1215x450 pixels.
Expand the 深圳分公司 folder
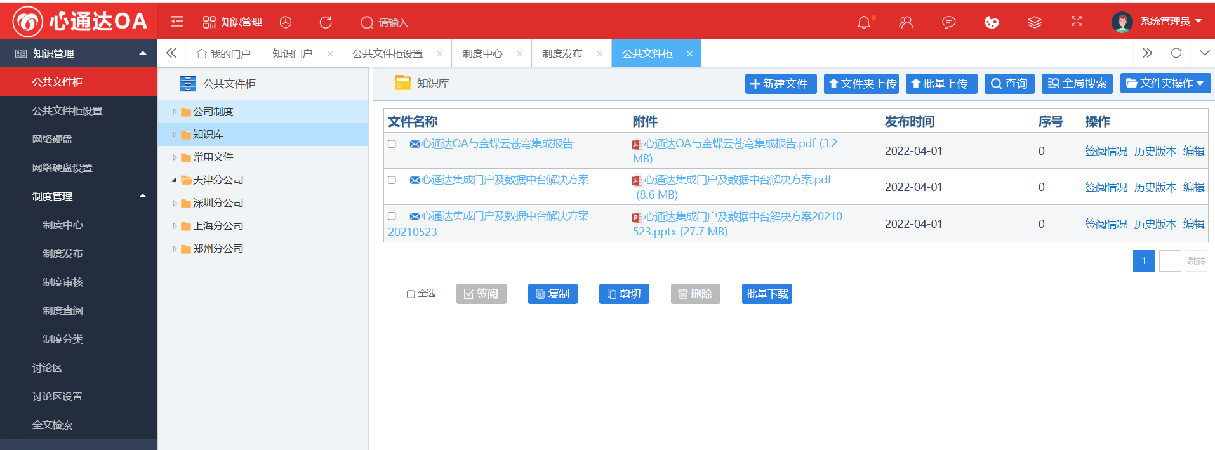coord(175,203)
